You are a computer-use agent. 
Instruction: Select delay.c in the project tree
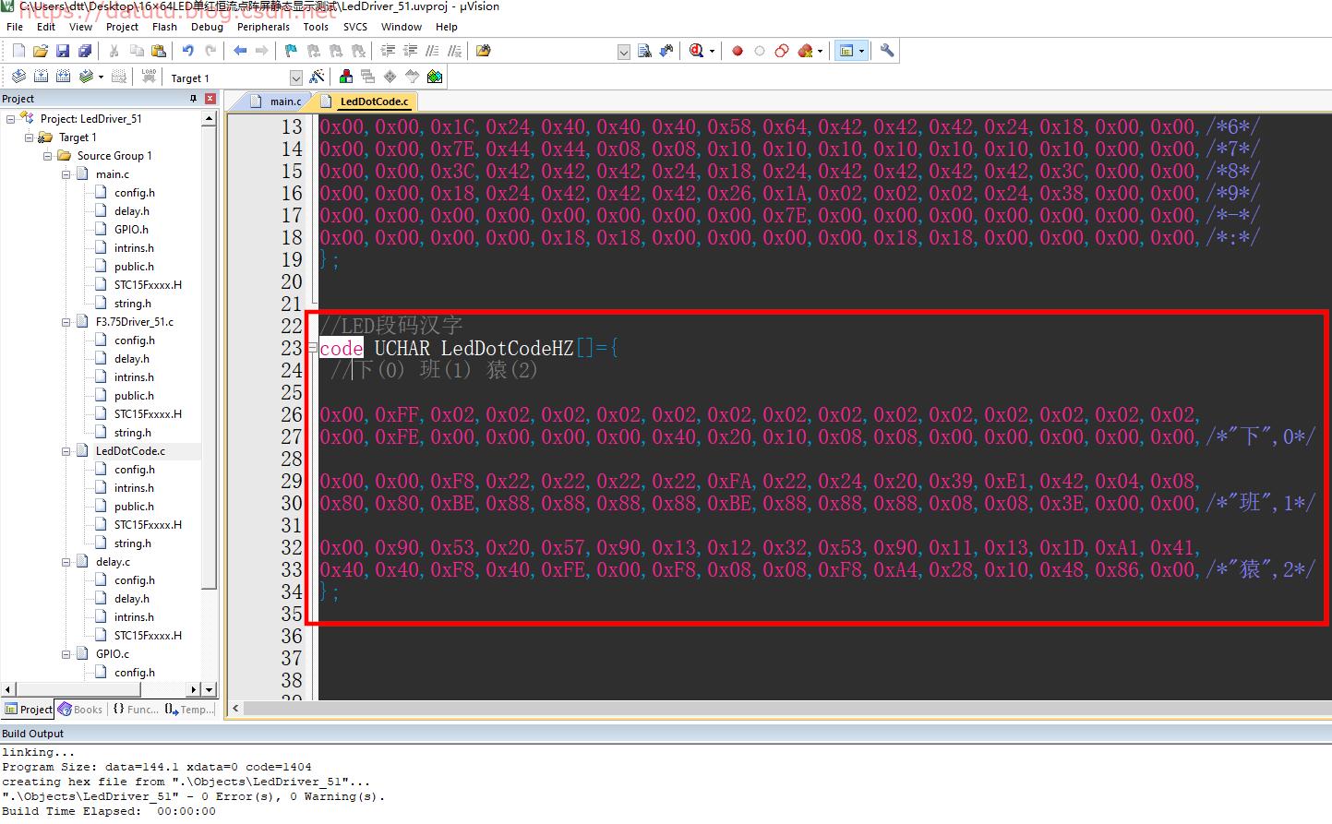point(113,562)
